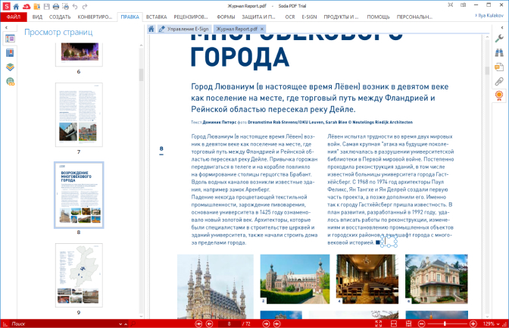This screenshot has width=509, height=328.
Task: Click the search up chevron
Action: 126,324
